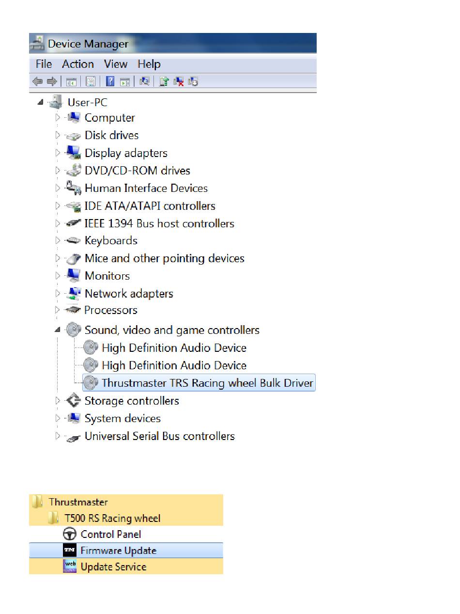Expand the IDE ATA/ATAPI controllers category

[x=58, y=206]
